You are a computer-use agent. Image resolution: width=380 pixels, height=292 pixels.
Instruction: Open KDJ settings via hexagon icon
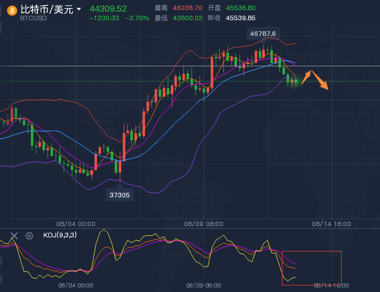29,235
